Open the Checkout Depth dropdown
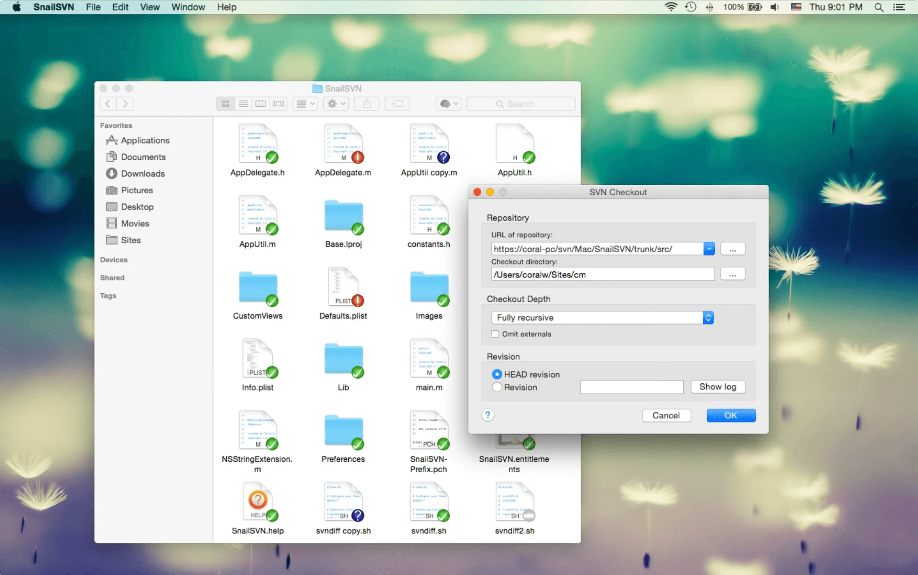 point(602,317)
